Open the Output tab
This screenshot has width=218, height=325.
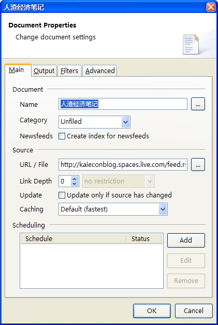coord(44,71)
